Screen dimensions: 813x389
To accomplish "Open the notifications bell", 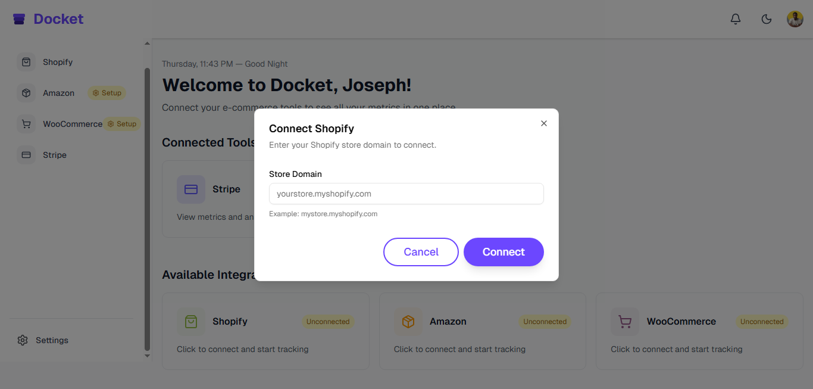I will [736, 18].
